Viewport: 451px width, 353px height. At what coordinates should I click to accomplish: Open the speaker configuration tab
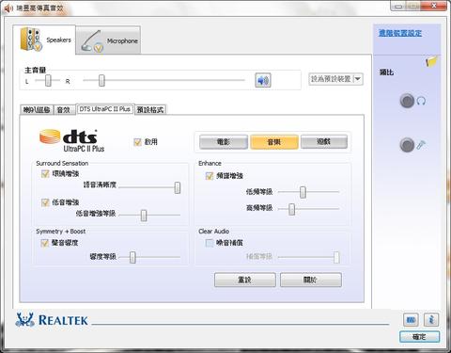(37, 109)
